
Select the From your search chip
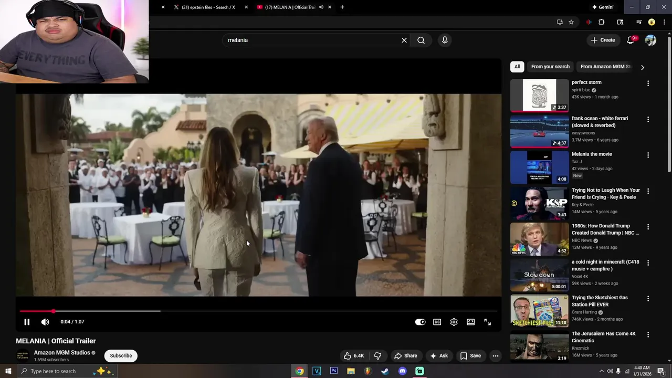tap(550, 67)
